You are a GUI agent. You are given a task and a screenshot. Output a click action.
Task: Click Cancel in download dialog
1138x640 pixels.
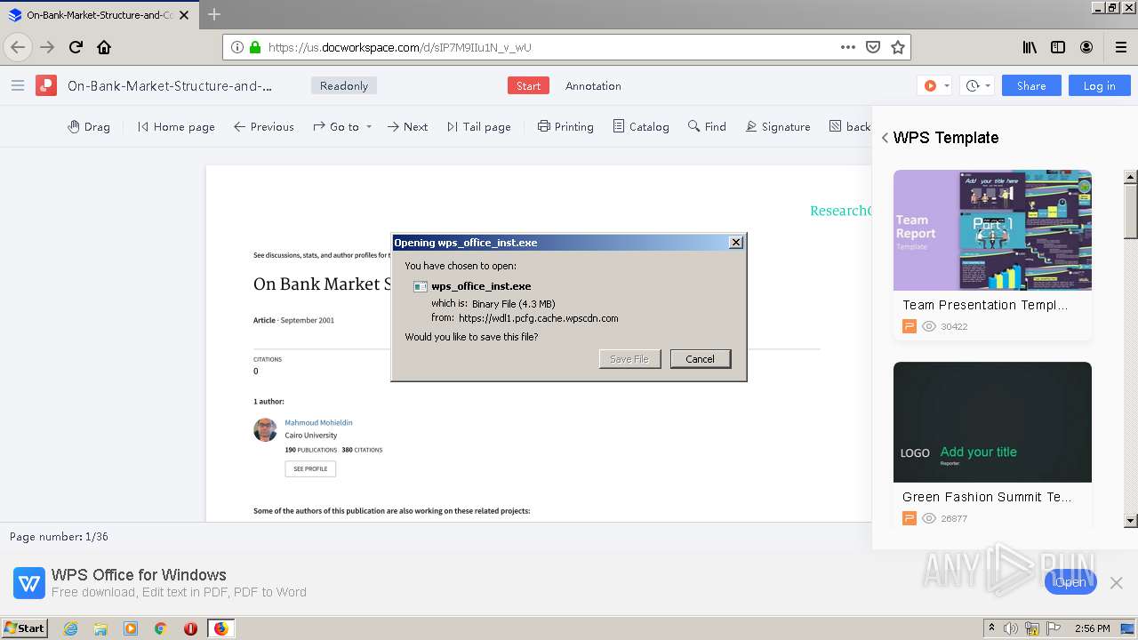click(x=700, y=359)
